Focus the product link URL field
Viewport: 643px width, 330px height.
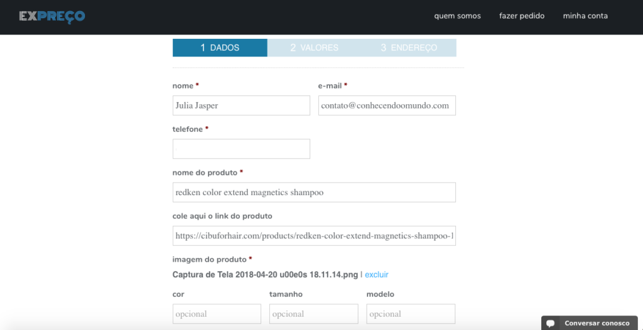pos(314,236)
